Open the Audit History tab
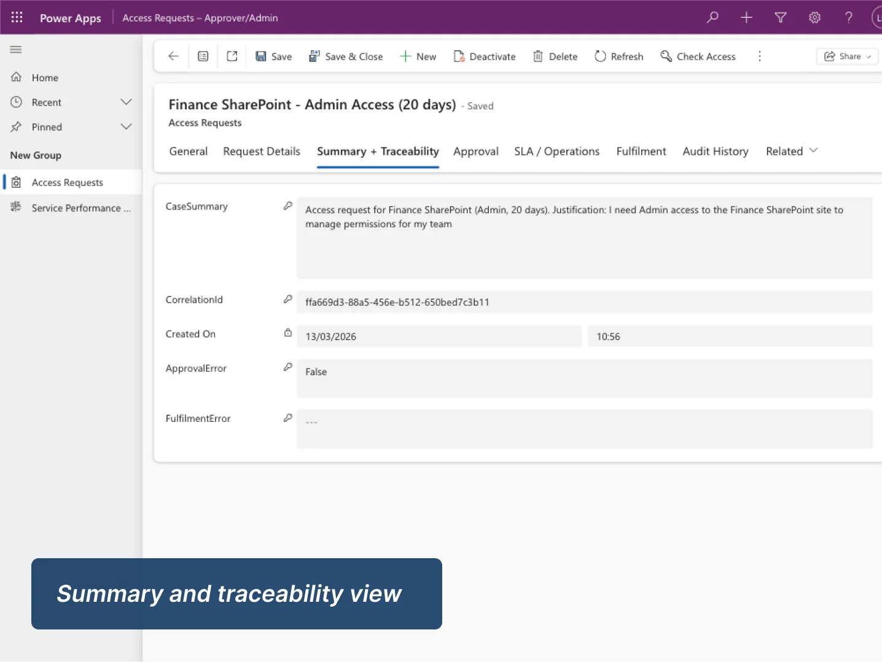882x662 pixels. tap(715, 151)
